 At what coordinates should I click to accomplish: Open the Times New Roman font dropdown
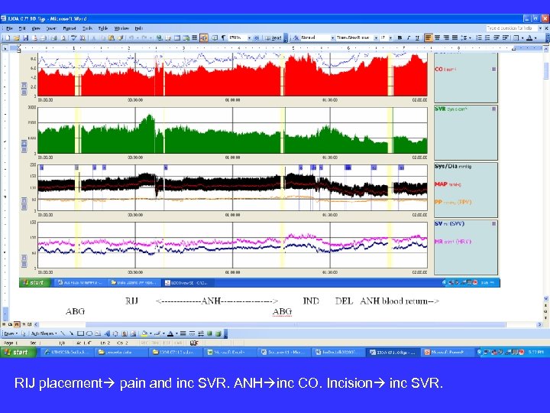click(x=376, y=37)
